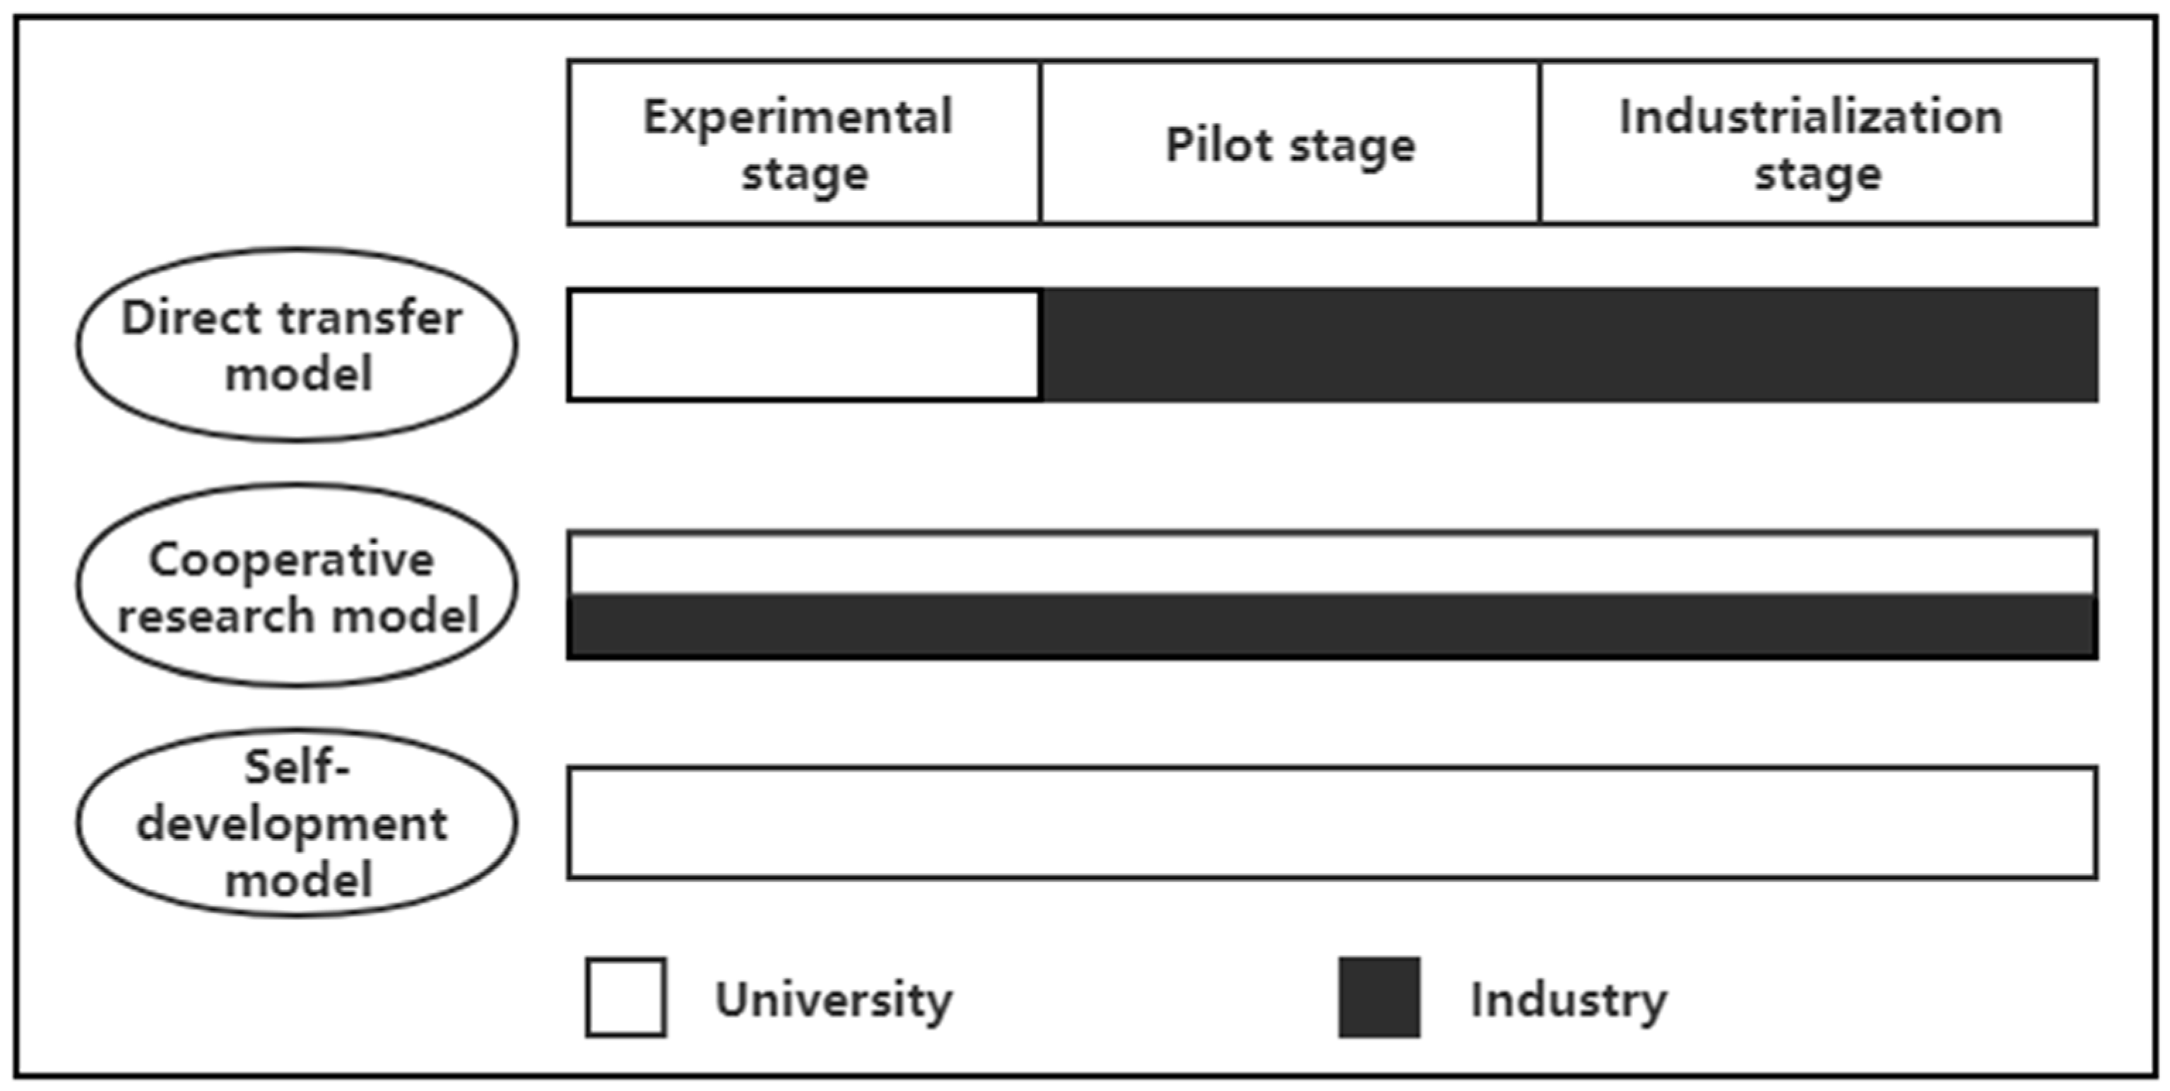Screen dimensions: 2170x1091
Task: Click dark Direct transfer bar below Industrialization stage
Action: 1817,345
